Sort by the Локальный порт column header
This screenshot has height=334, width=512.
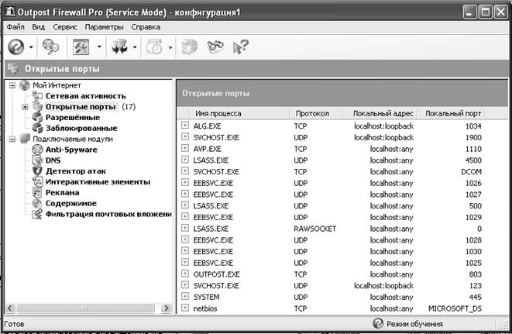[453, 113]
